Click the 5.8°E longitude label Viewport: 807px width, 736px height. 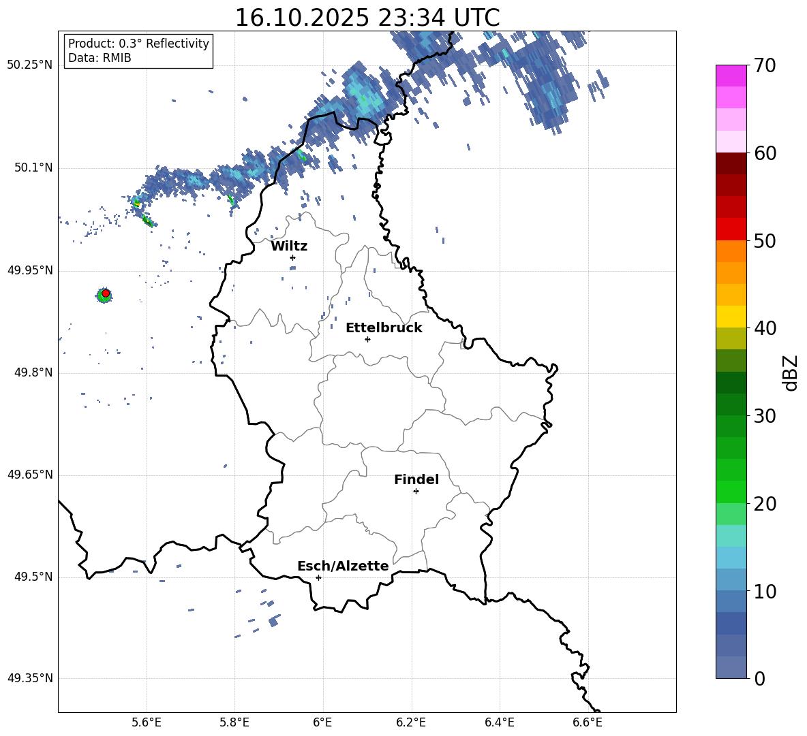(234, 722)
